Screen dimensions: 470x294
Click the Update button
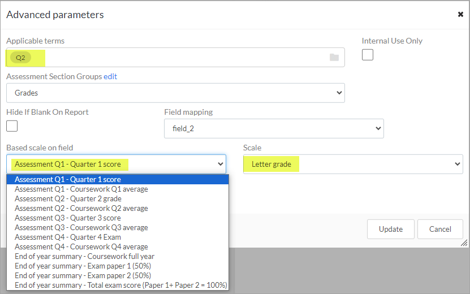coord(391,230)
